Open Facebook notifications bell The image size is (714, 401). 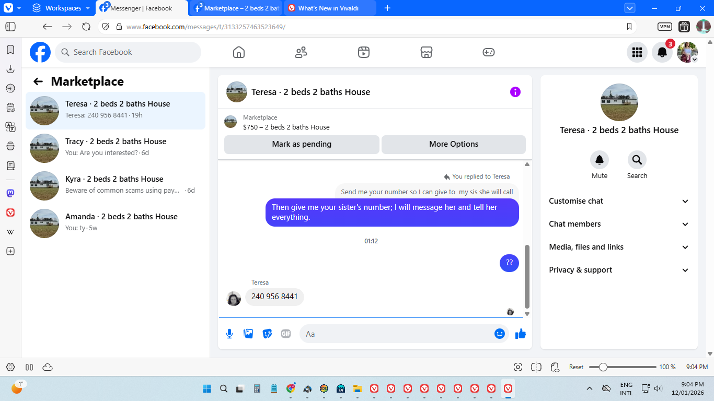[662, 52]
